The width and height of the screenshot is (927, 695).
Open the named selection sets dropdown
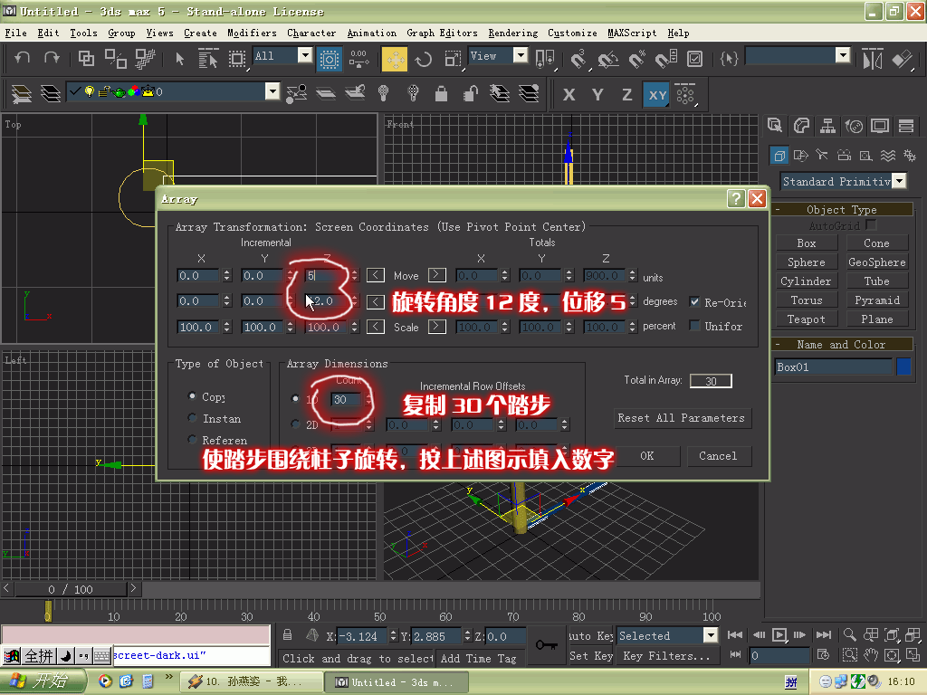point(843,55)
